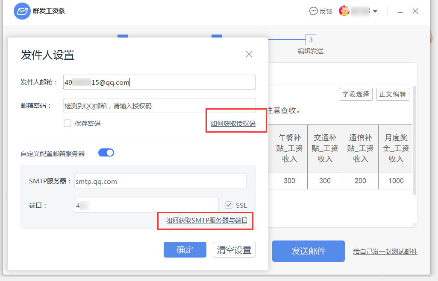Click the SMTP服务器 input field

tap(160, 181)
